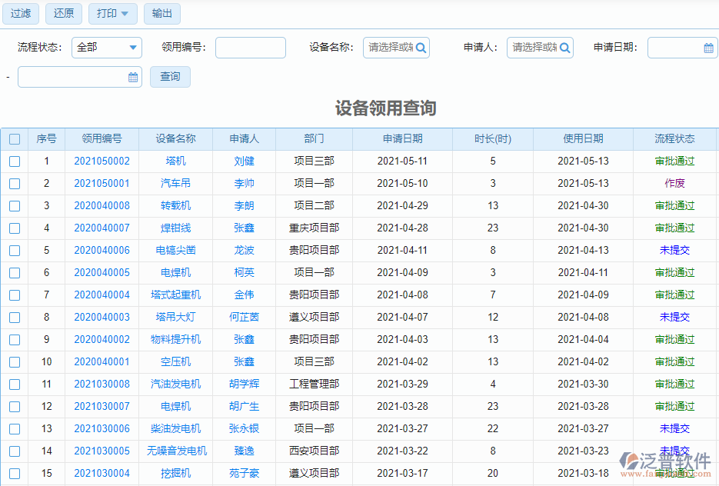Select the checkbox for row 5 电镐尖凿
Viewport: 719px width, 486px height.
tap(15, 251)
